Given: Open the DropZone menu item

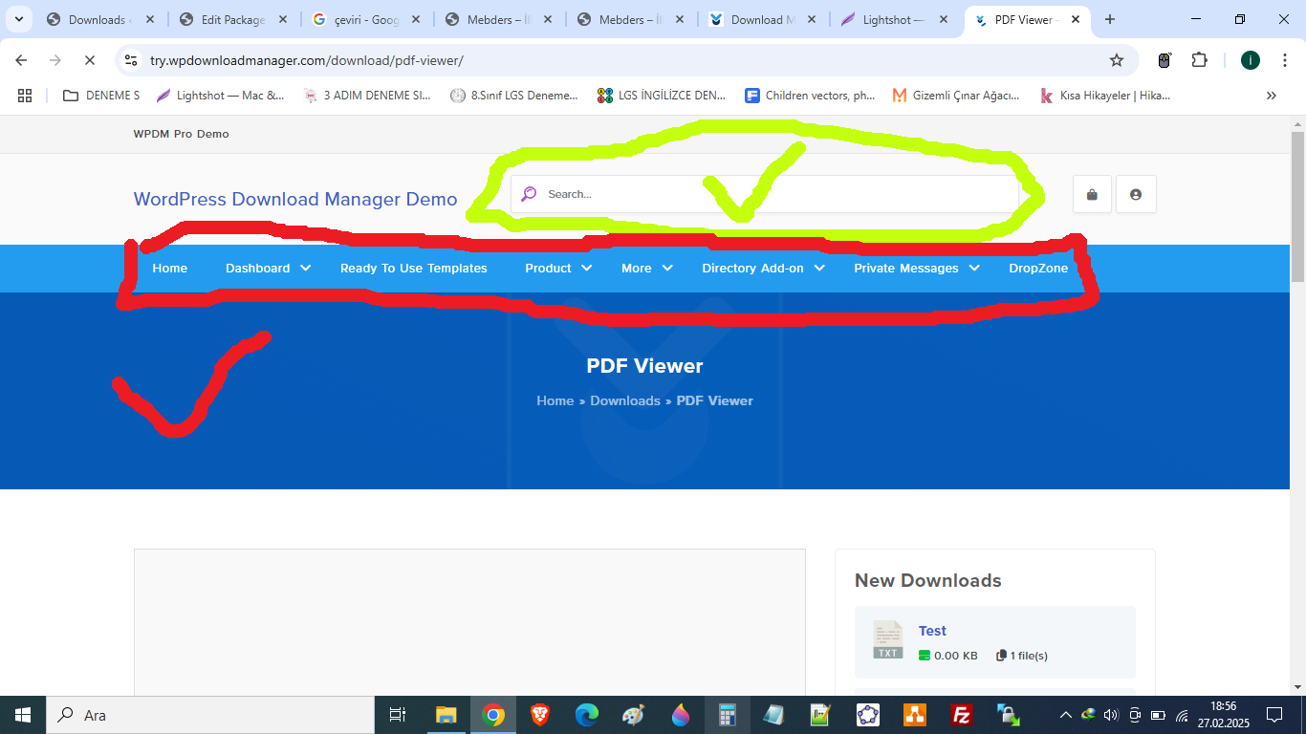Looking at the screenshot, I should tap(1038, 269).
